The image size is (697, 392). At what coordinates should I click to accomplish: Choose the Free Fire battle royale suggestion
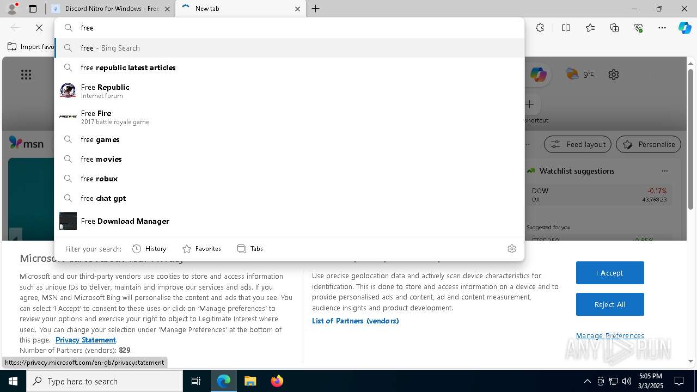[x=289, y=117]
